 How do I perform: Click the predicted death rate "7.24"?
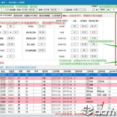94,38
